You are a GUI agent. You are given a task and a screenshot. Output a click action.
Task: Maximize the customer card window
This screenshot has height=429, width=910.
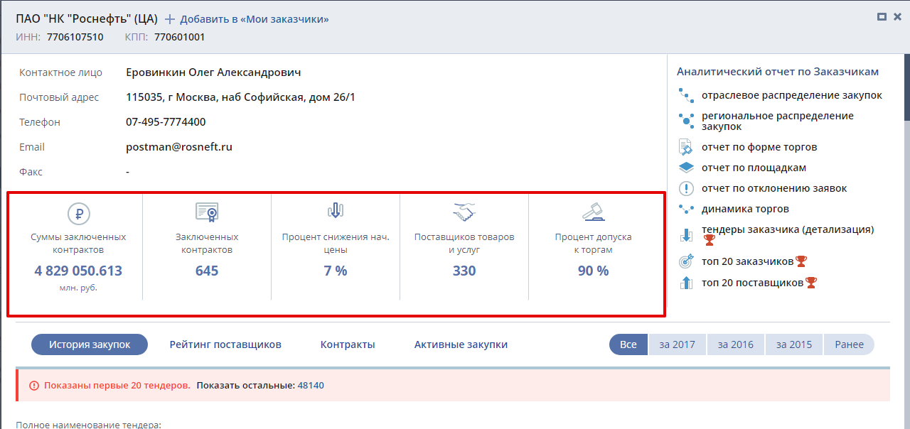[x=882, y=16]
